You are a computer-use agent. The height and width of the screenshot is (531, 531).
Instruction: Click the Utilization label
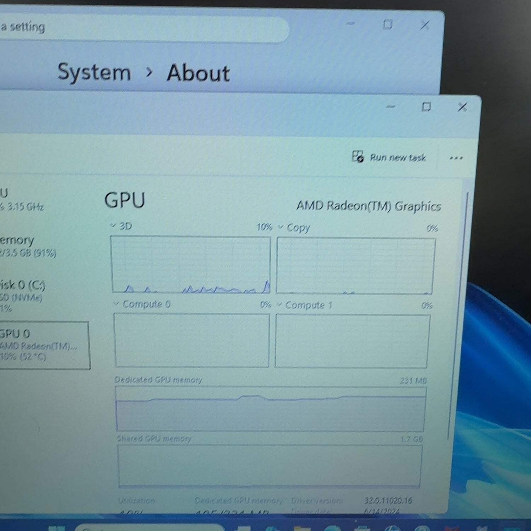click(x=137, y=500)
